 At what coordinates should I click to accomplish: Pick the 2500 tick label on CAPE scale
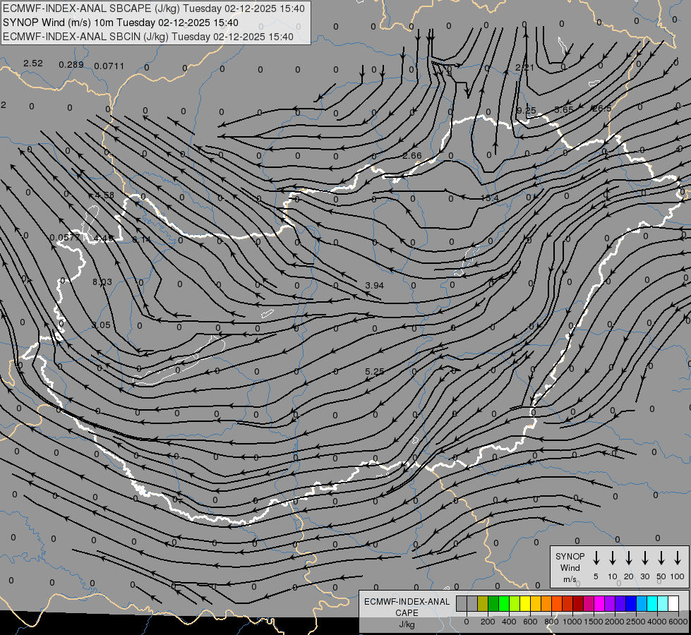636,622
